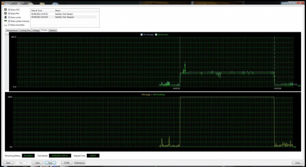Go to the Statistics tab
The image size is (306, 167).
pos(53,30)
